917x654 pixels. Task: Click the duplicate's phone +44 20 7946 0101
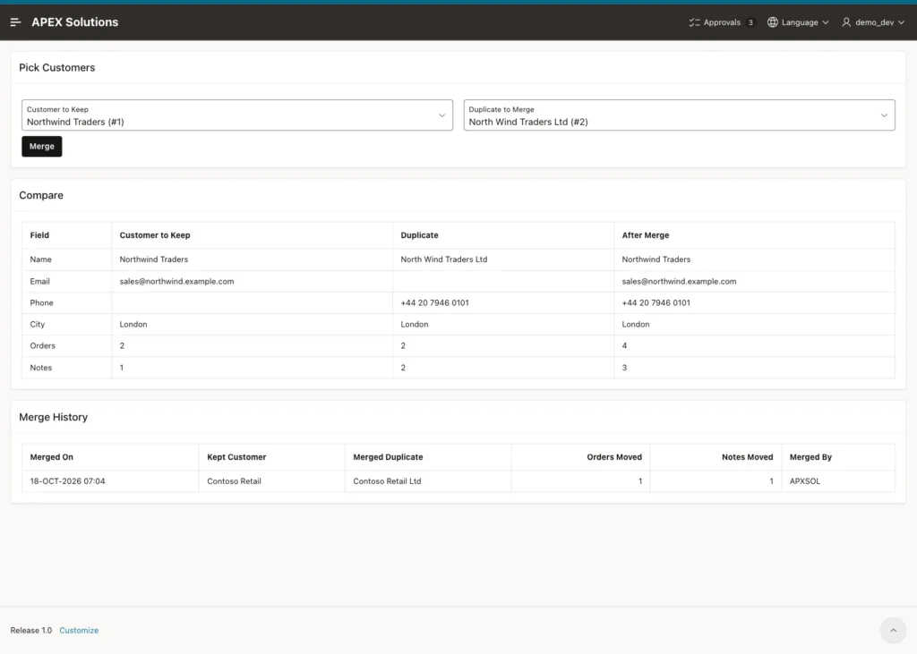[434, 302]
